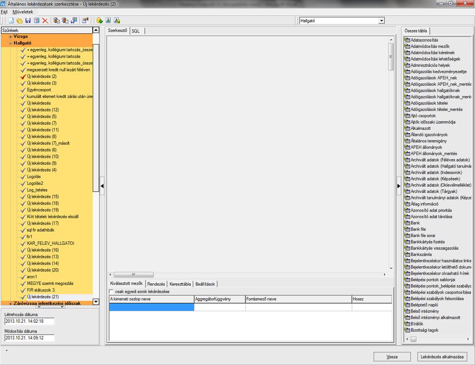
Task: Click the Szűrések search field
Action: pos(47,30)
